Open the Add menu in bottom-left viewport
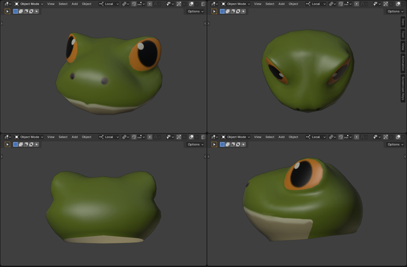This screenshot has height=267, width=407. pos(74,137)
